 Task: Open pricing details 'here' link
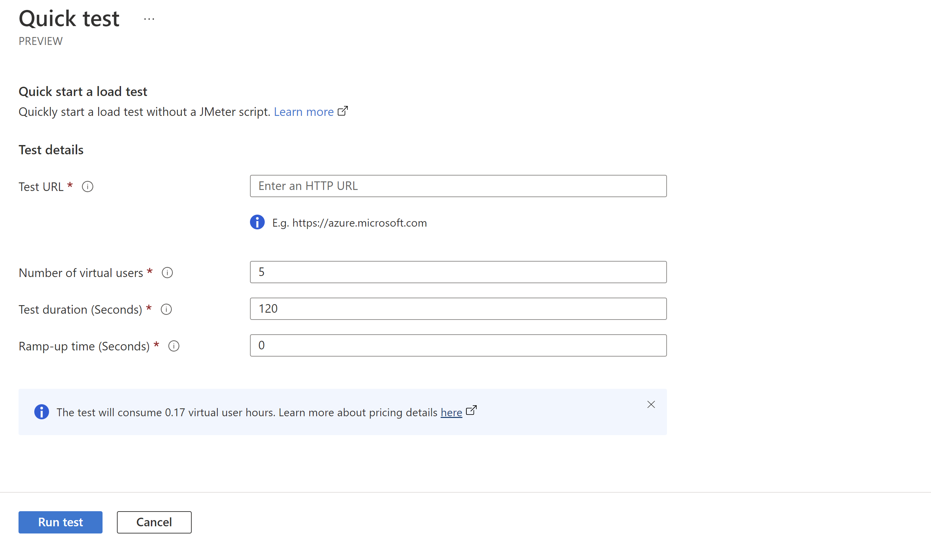point(451,412)
